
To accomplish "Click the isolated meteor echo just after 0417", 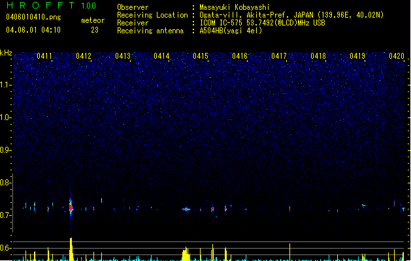I will 289,209.
